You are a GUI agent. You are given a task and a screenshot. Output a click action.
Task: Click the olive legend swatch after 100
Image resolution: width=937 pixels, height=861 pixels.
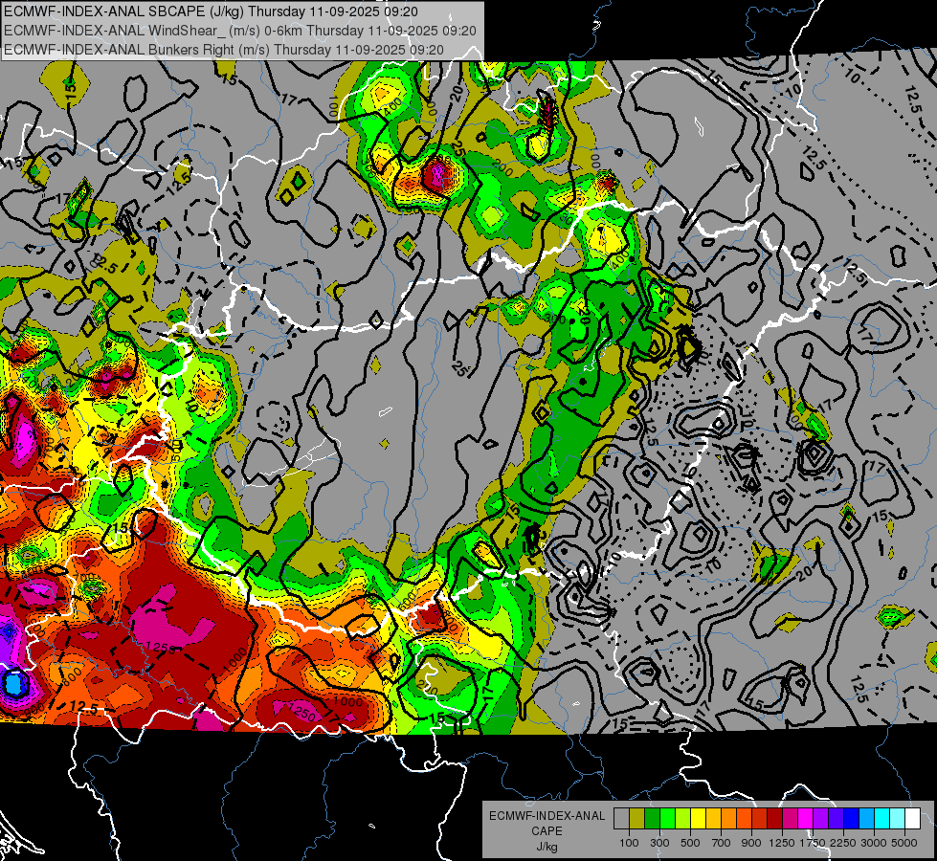coord(636,819)
